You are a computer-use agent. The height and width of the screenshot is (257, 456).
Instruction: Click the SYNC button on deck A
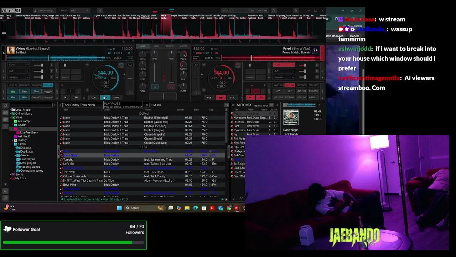117,97
